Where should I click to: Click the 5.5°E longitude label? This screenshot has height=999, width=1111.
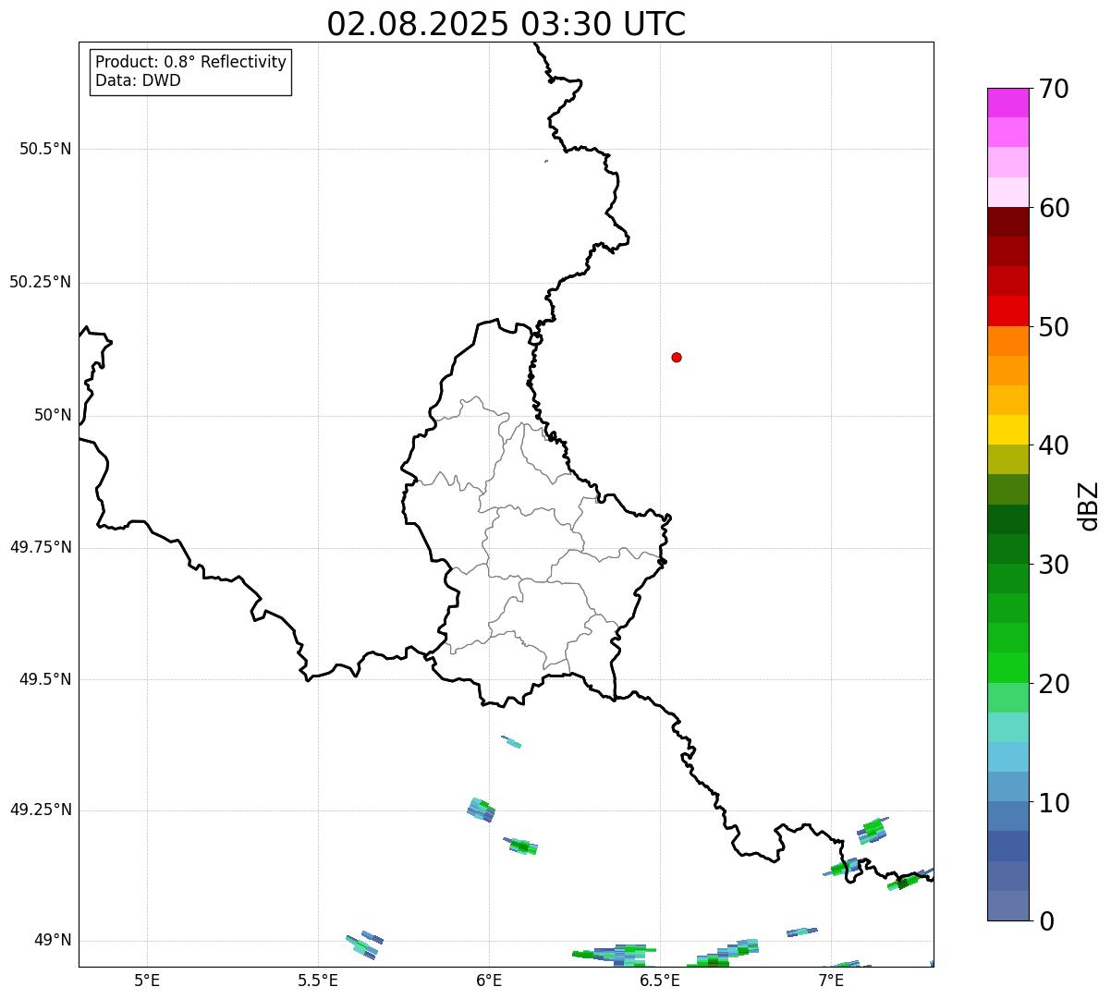(318, 980)
